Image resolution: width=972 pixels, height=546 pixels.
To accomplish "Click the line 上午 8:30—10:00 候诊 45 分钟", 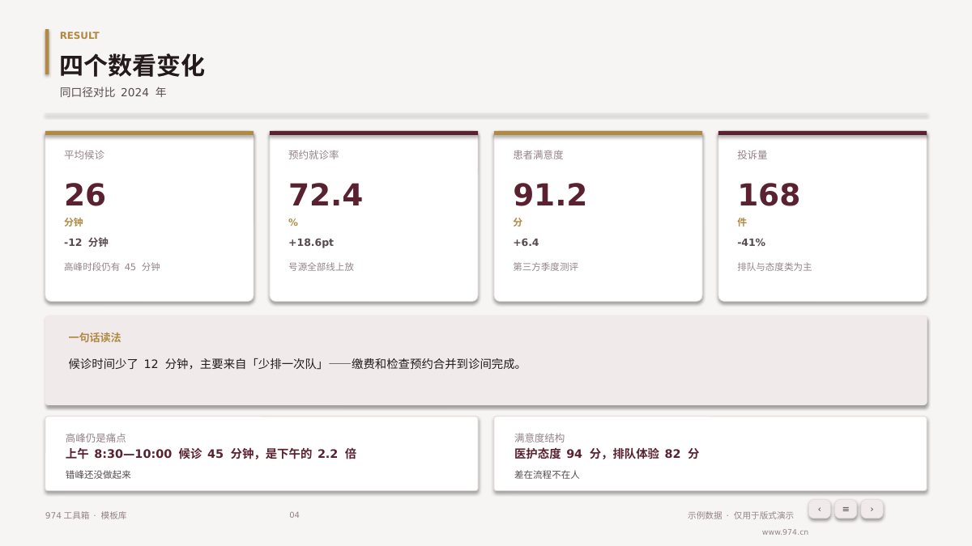I will [x=211, y=454].
